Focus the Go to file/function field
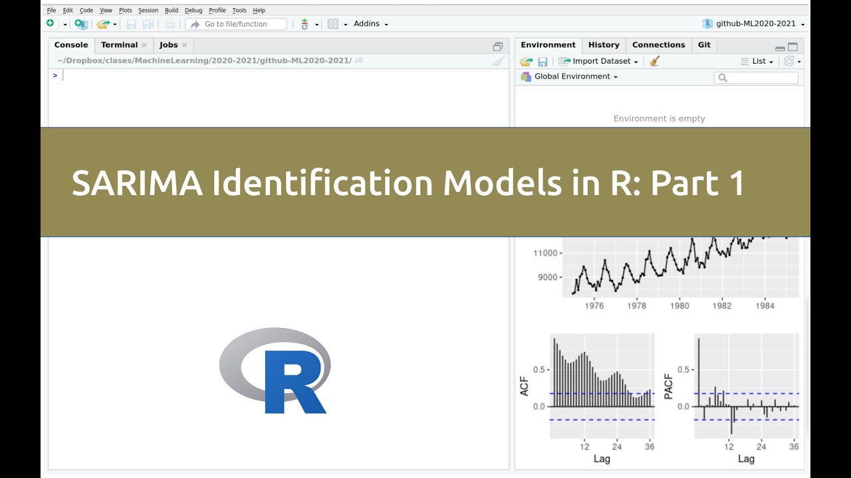 click(236, 24)
